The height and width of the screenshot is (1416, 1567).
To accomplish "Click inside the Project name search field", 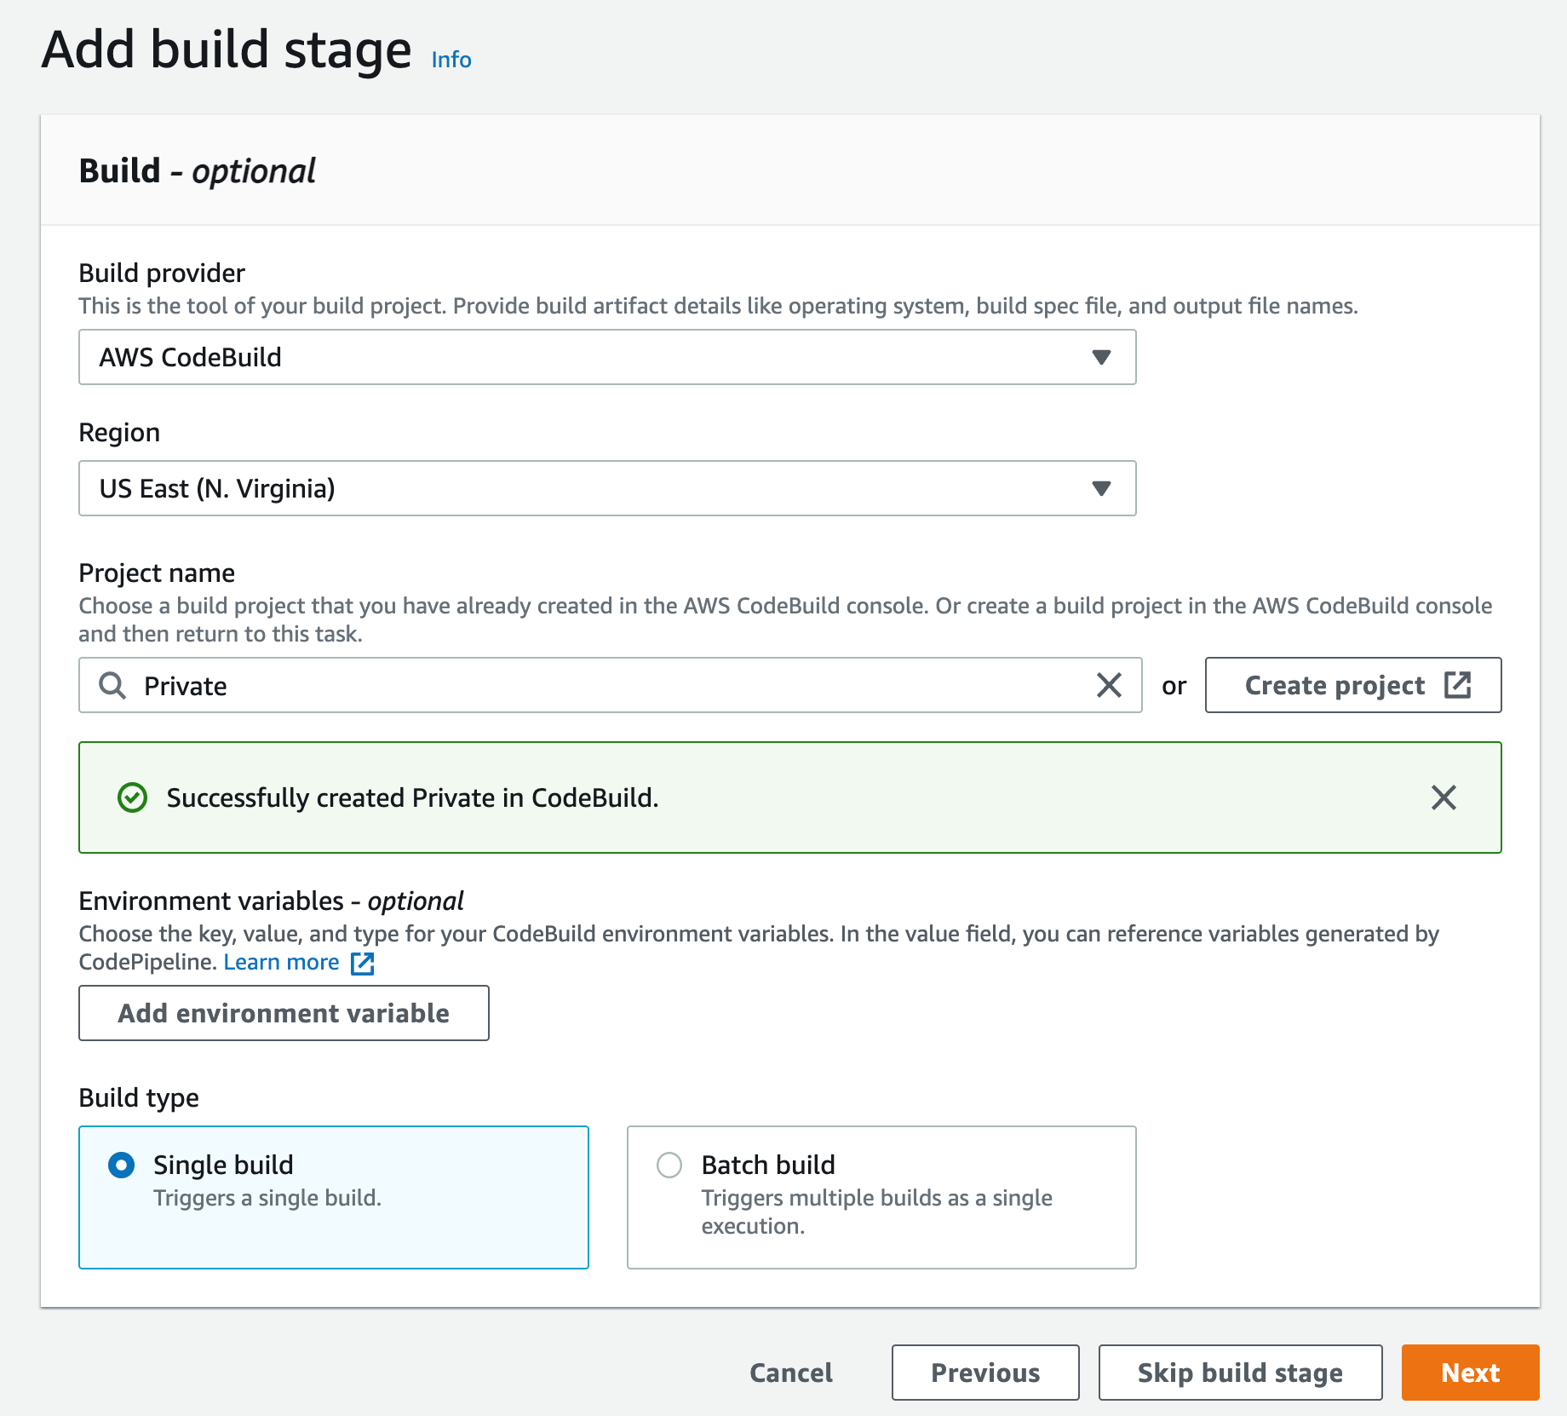I will [x=596, y=685].
